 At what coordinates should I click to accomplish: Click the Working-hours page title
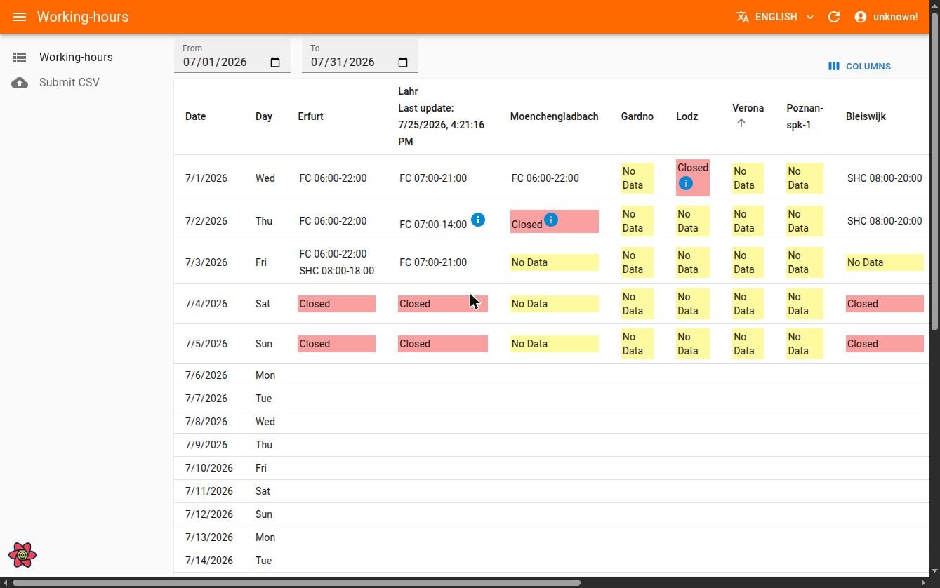83,17
